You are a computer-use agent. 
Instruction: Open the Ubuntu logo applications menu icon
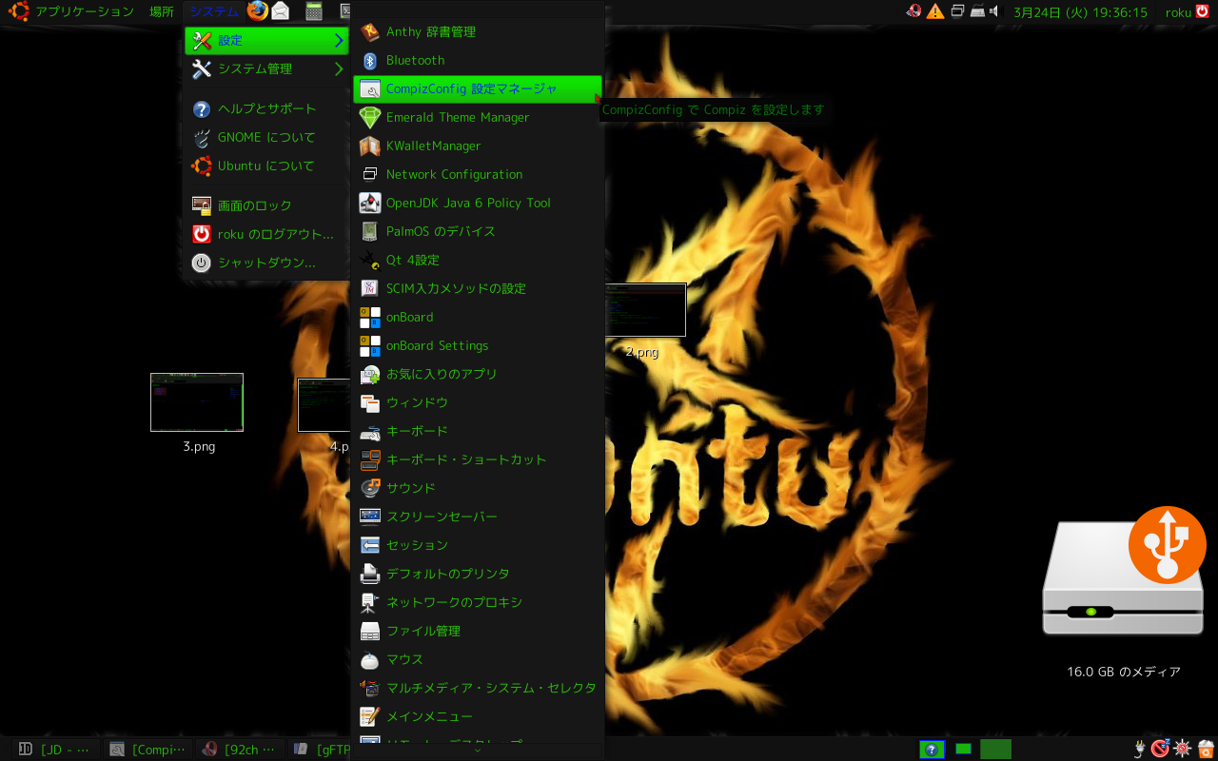tap(18, 11)
